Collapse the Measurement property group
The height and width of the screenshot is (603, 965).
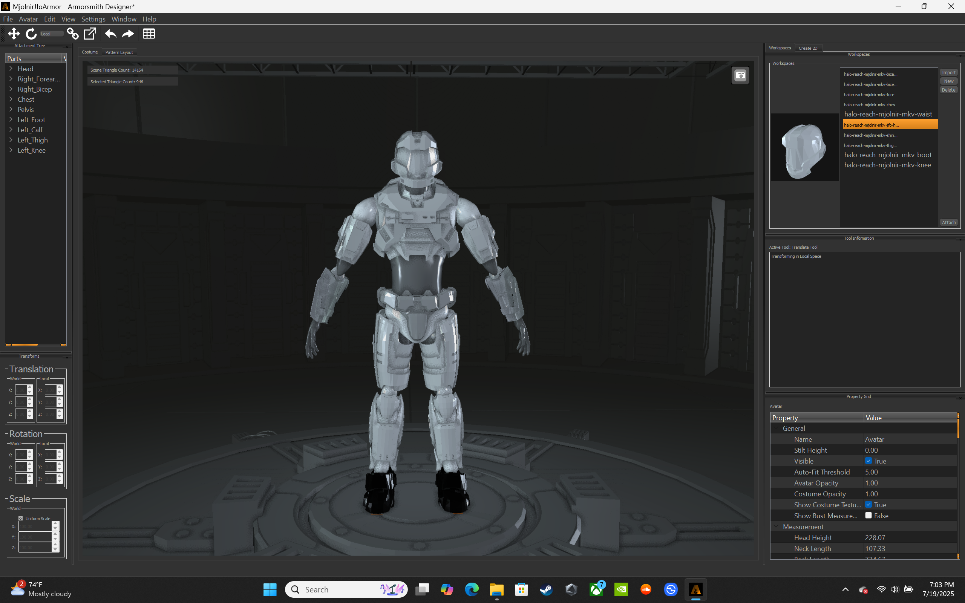pyautogui.click(x=777, y=526)
